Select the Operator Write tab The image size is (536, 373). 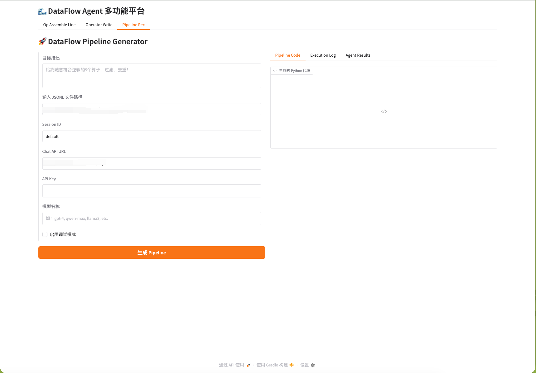tap(99, 25)
